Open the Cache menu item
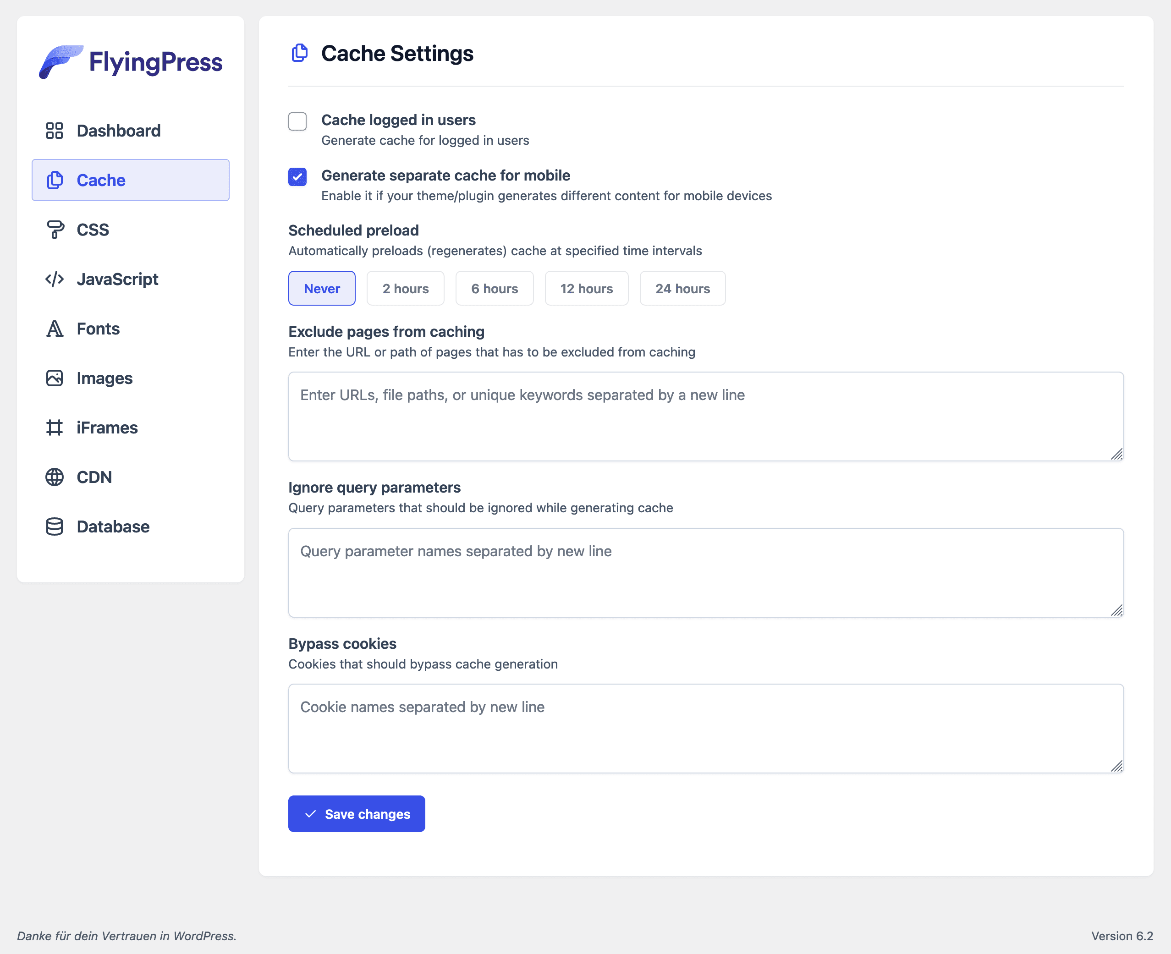 click(x=131, y=180)
